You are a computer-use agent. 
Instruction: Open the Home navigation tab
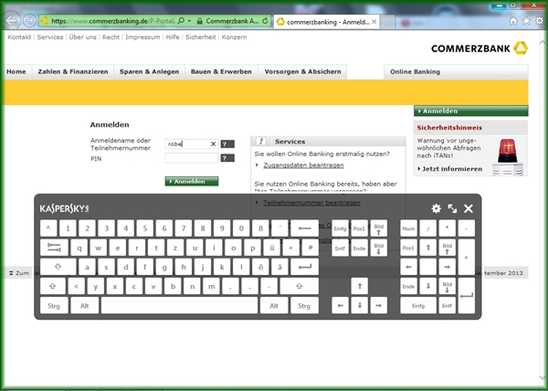[16, 71]
